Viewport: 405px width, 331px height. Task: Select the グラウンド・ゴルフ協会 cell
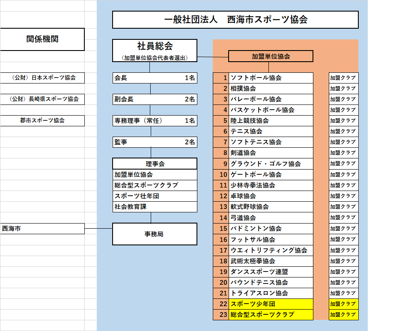pyautogui.click(x=271, y=164)
